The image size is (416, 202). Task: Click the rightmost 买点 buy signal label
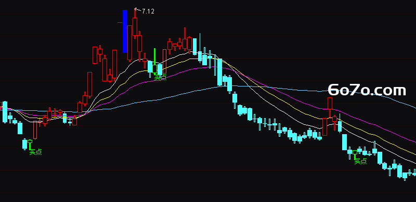[360, 161]
